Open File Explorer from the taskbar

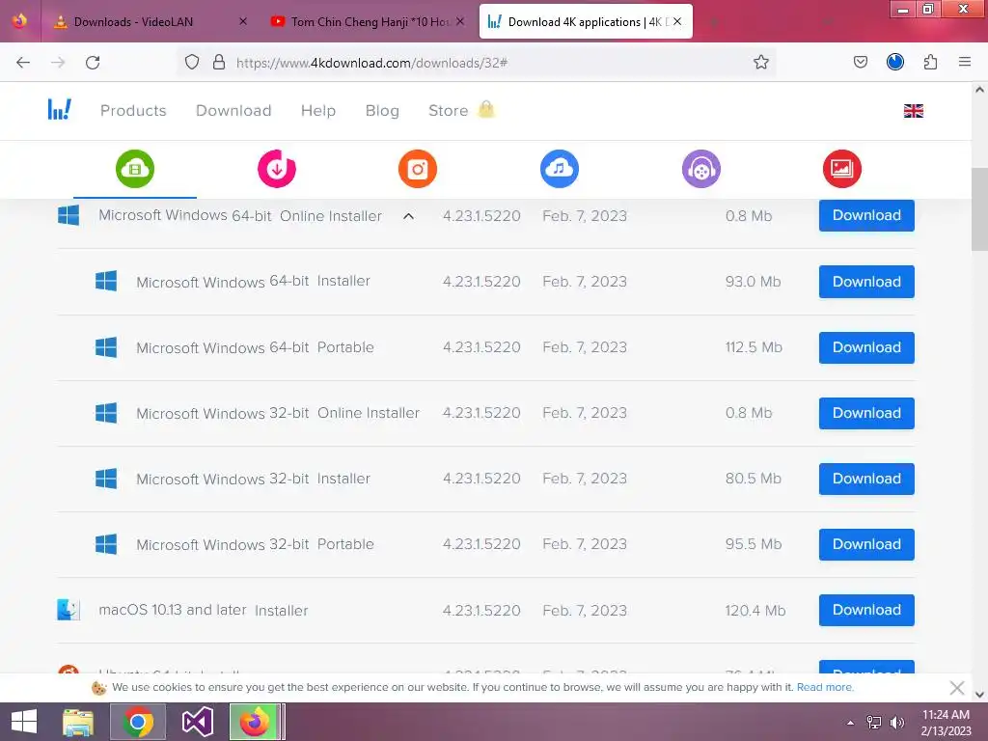(78, 722)
